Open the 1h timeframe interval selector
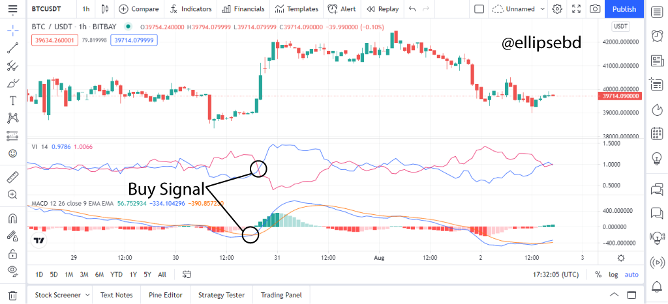Viewport: 668px width, 304px height. point(86,9)
